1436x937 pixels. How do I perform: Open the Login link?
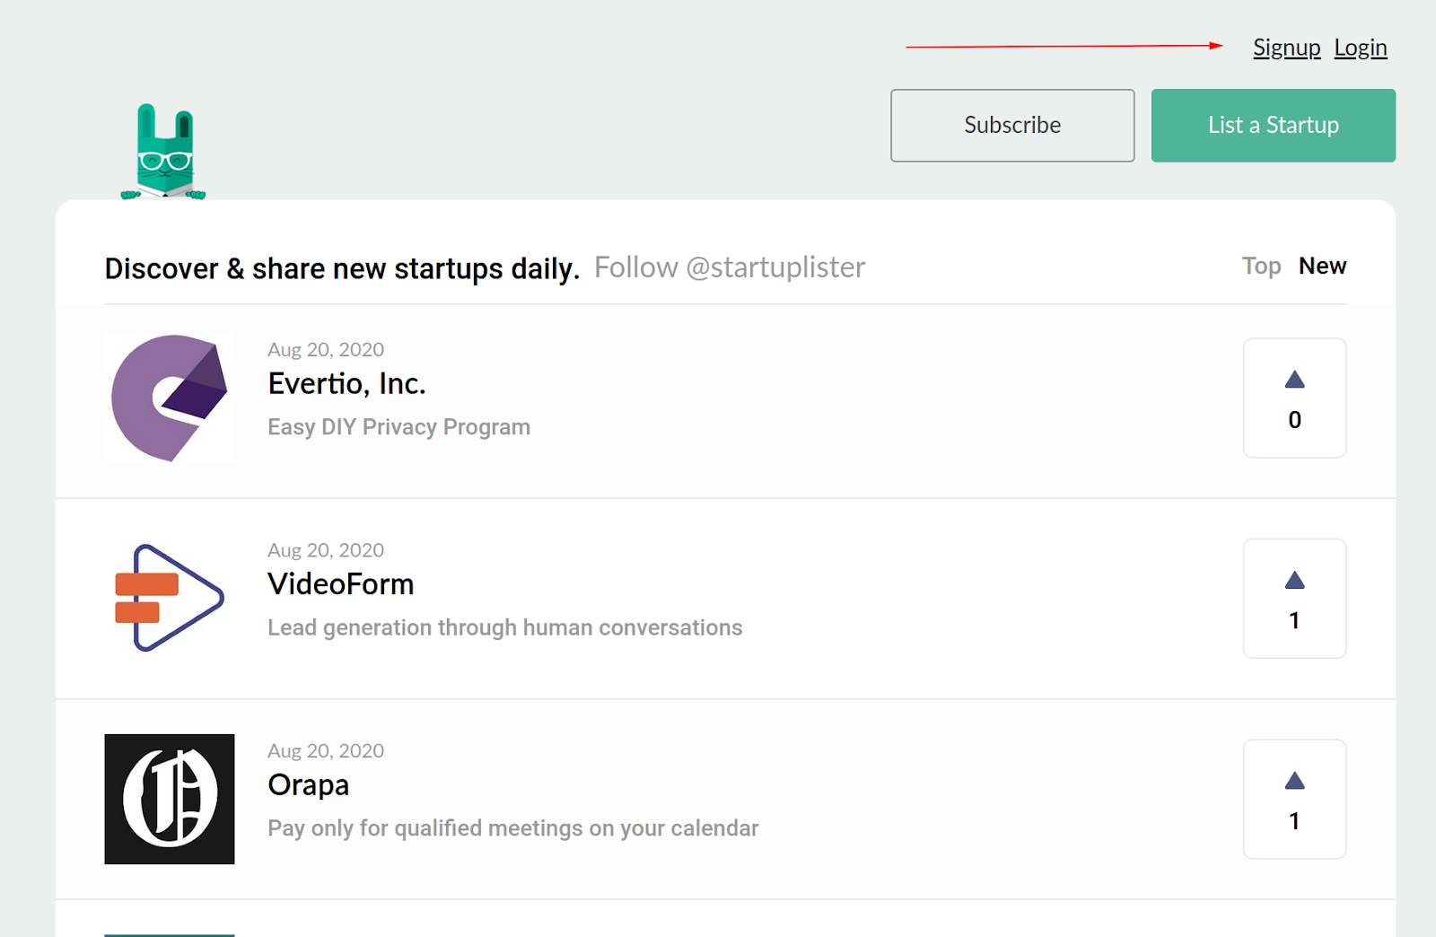tap(1360, 48)
